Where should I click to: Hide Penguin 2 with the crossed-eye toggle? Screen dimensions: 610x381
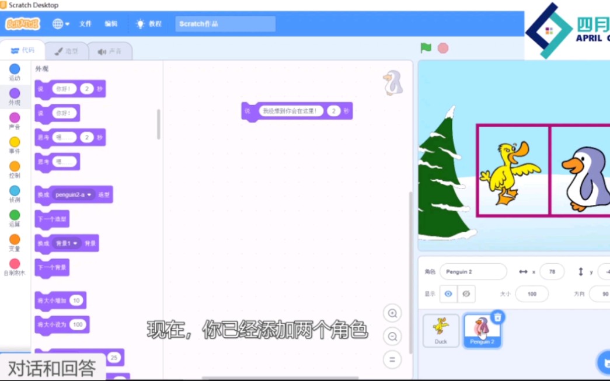(465, 294)
